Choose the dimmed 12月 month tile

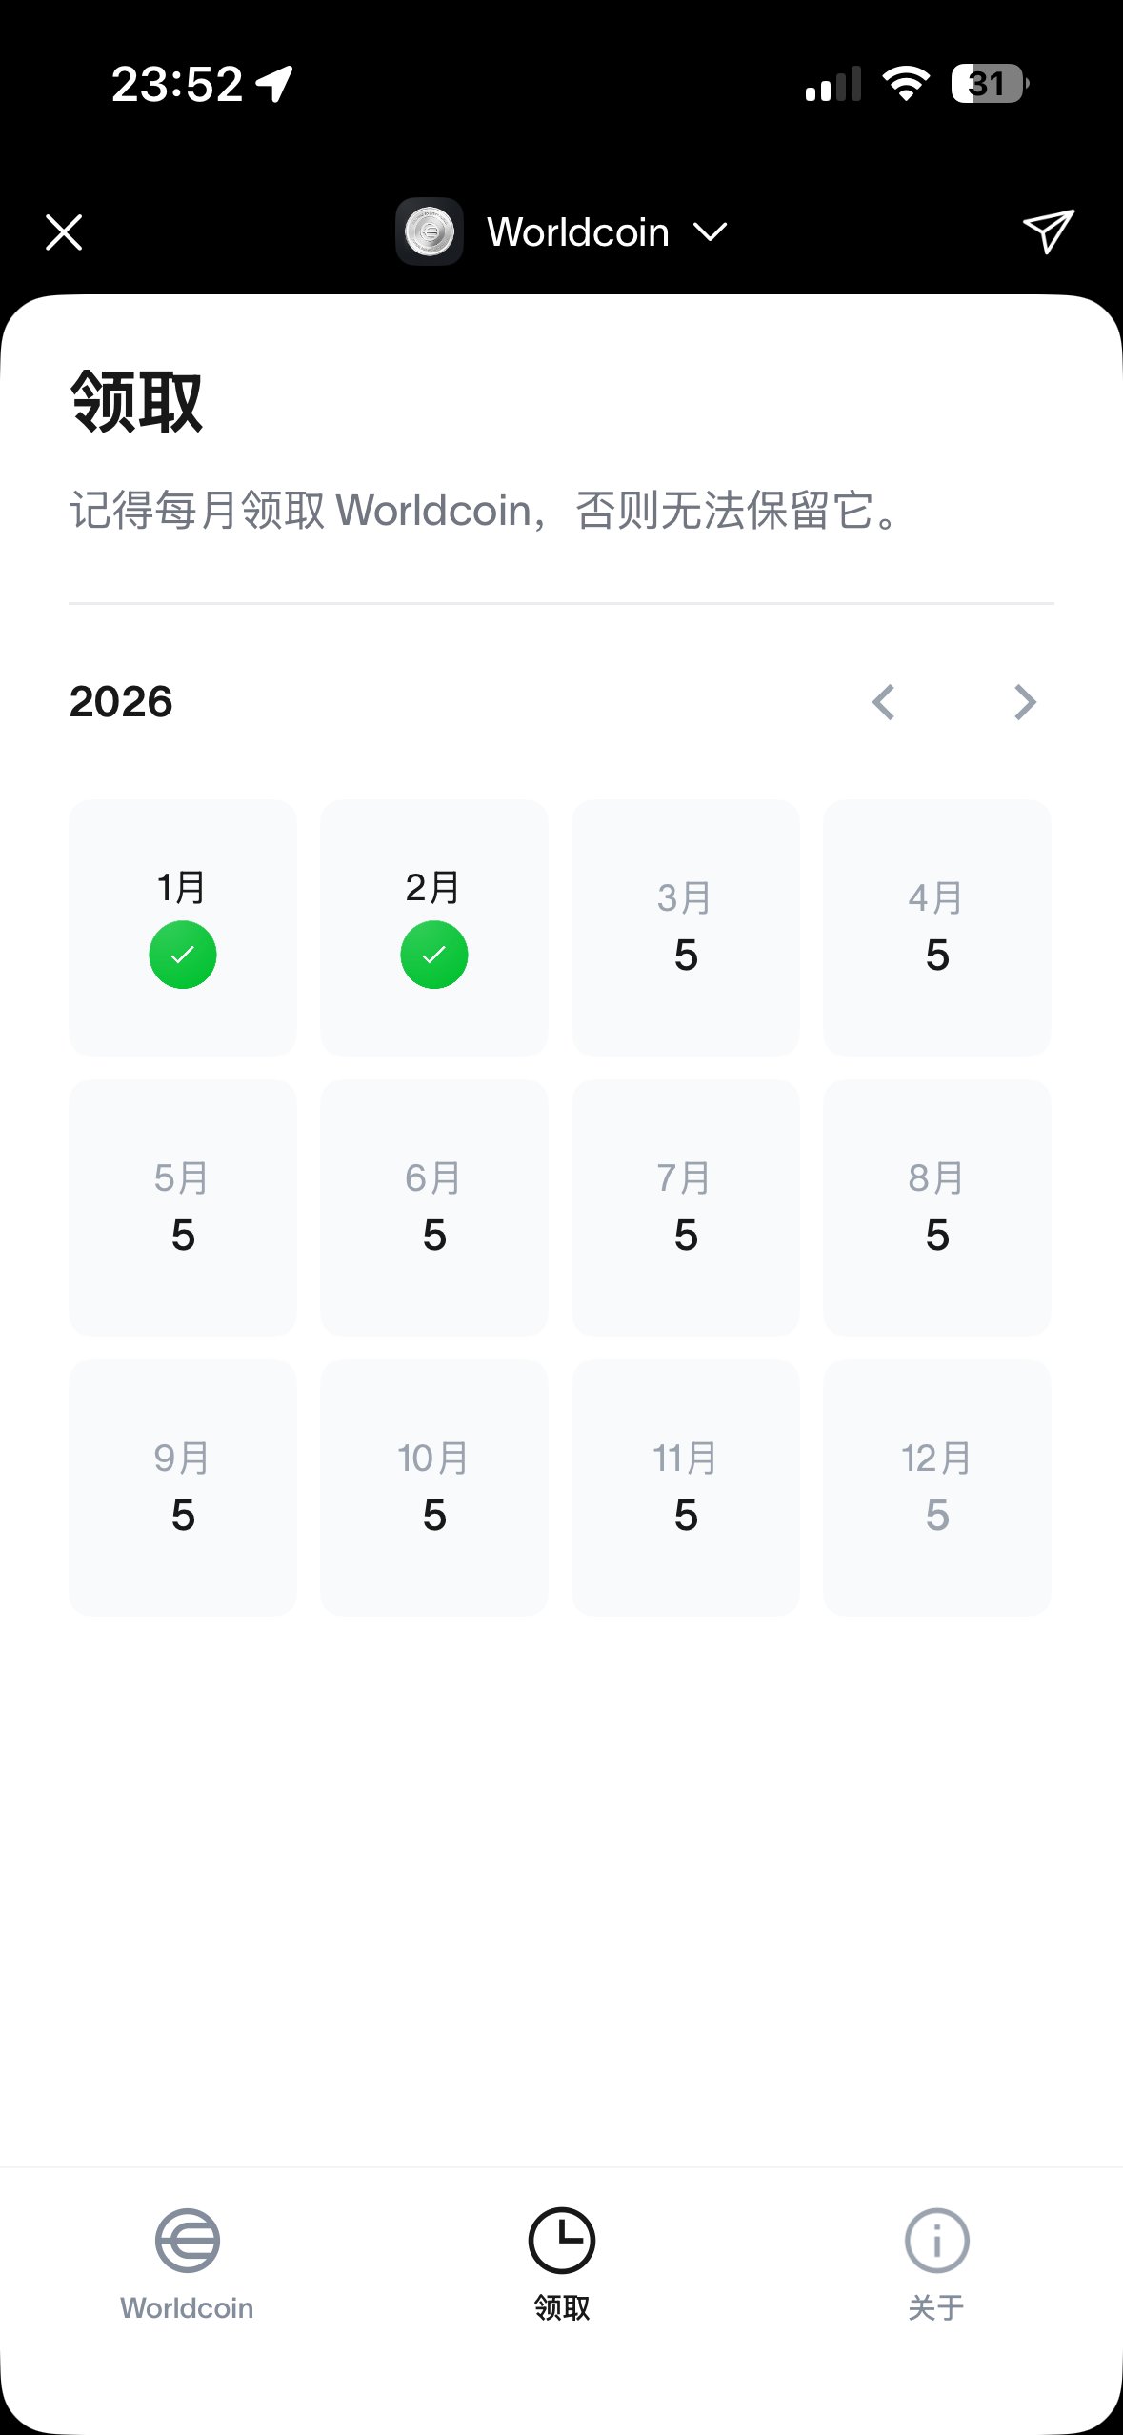tap(937, 1487)
